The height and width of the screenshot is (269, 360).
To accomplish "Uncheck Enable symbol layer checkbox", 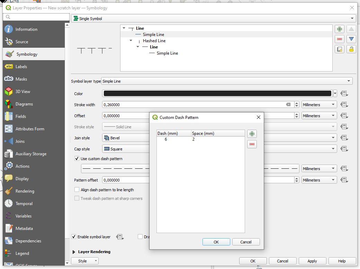I will (x=74, y=237).
